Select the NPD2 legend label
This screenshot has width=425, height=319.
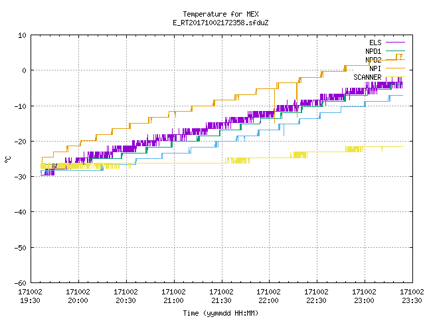[373, 60]
